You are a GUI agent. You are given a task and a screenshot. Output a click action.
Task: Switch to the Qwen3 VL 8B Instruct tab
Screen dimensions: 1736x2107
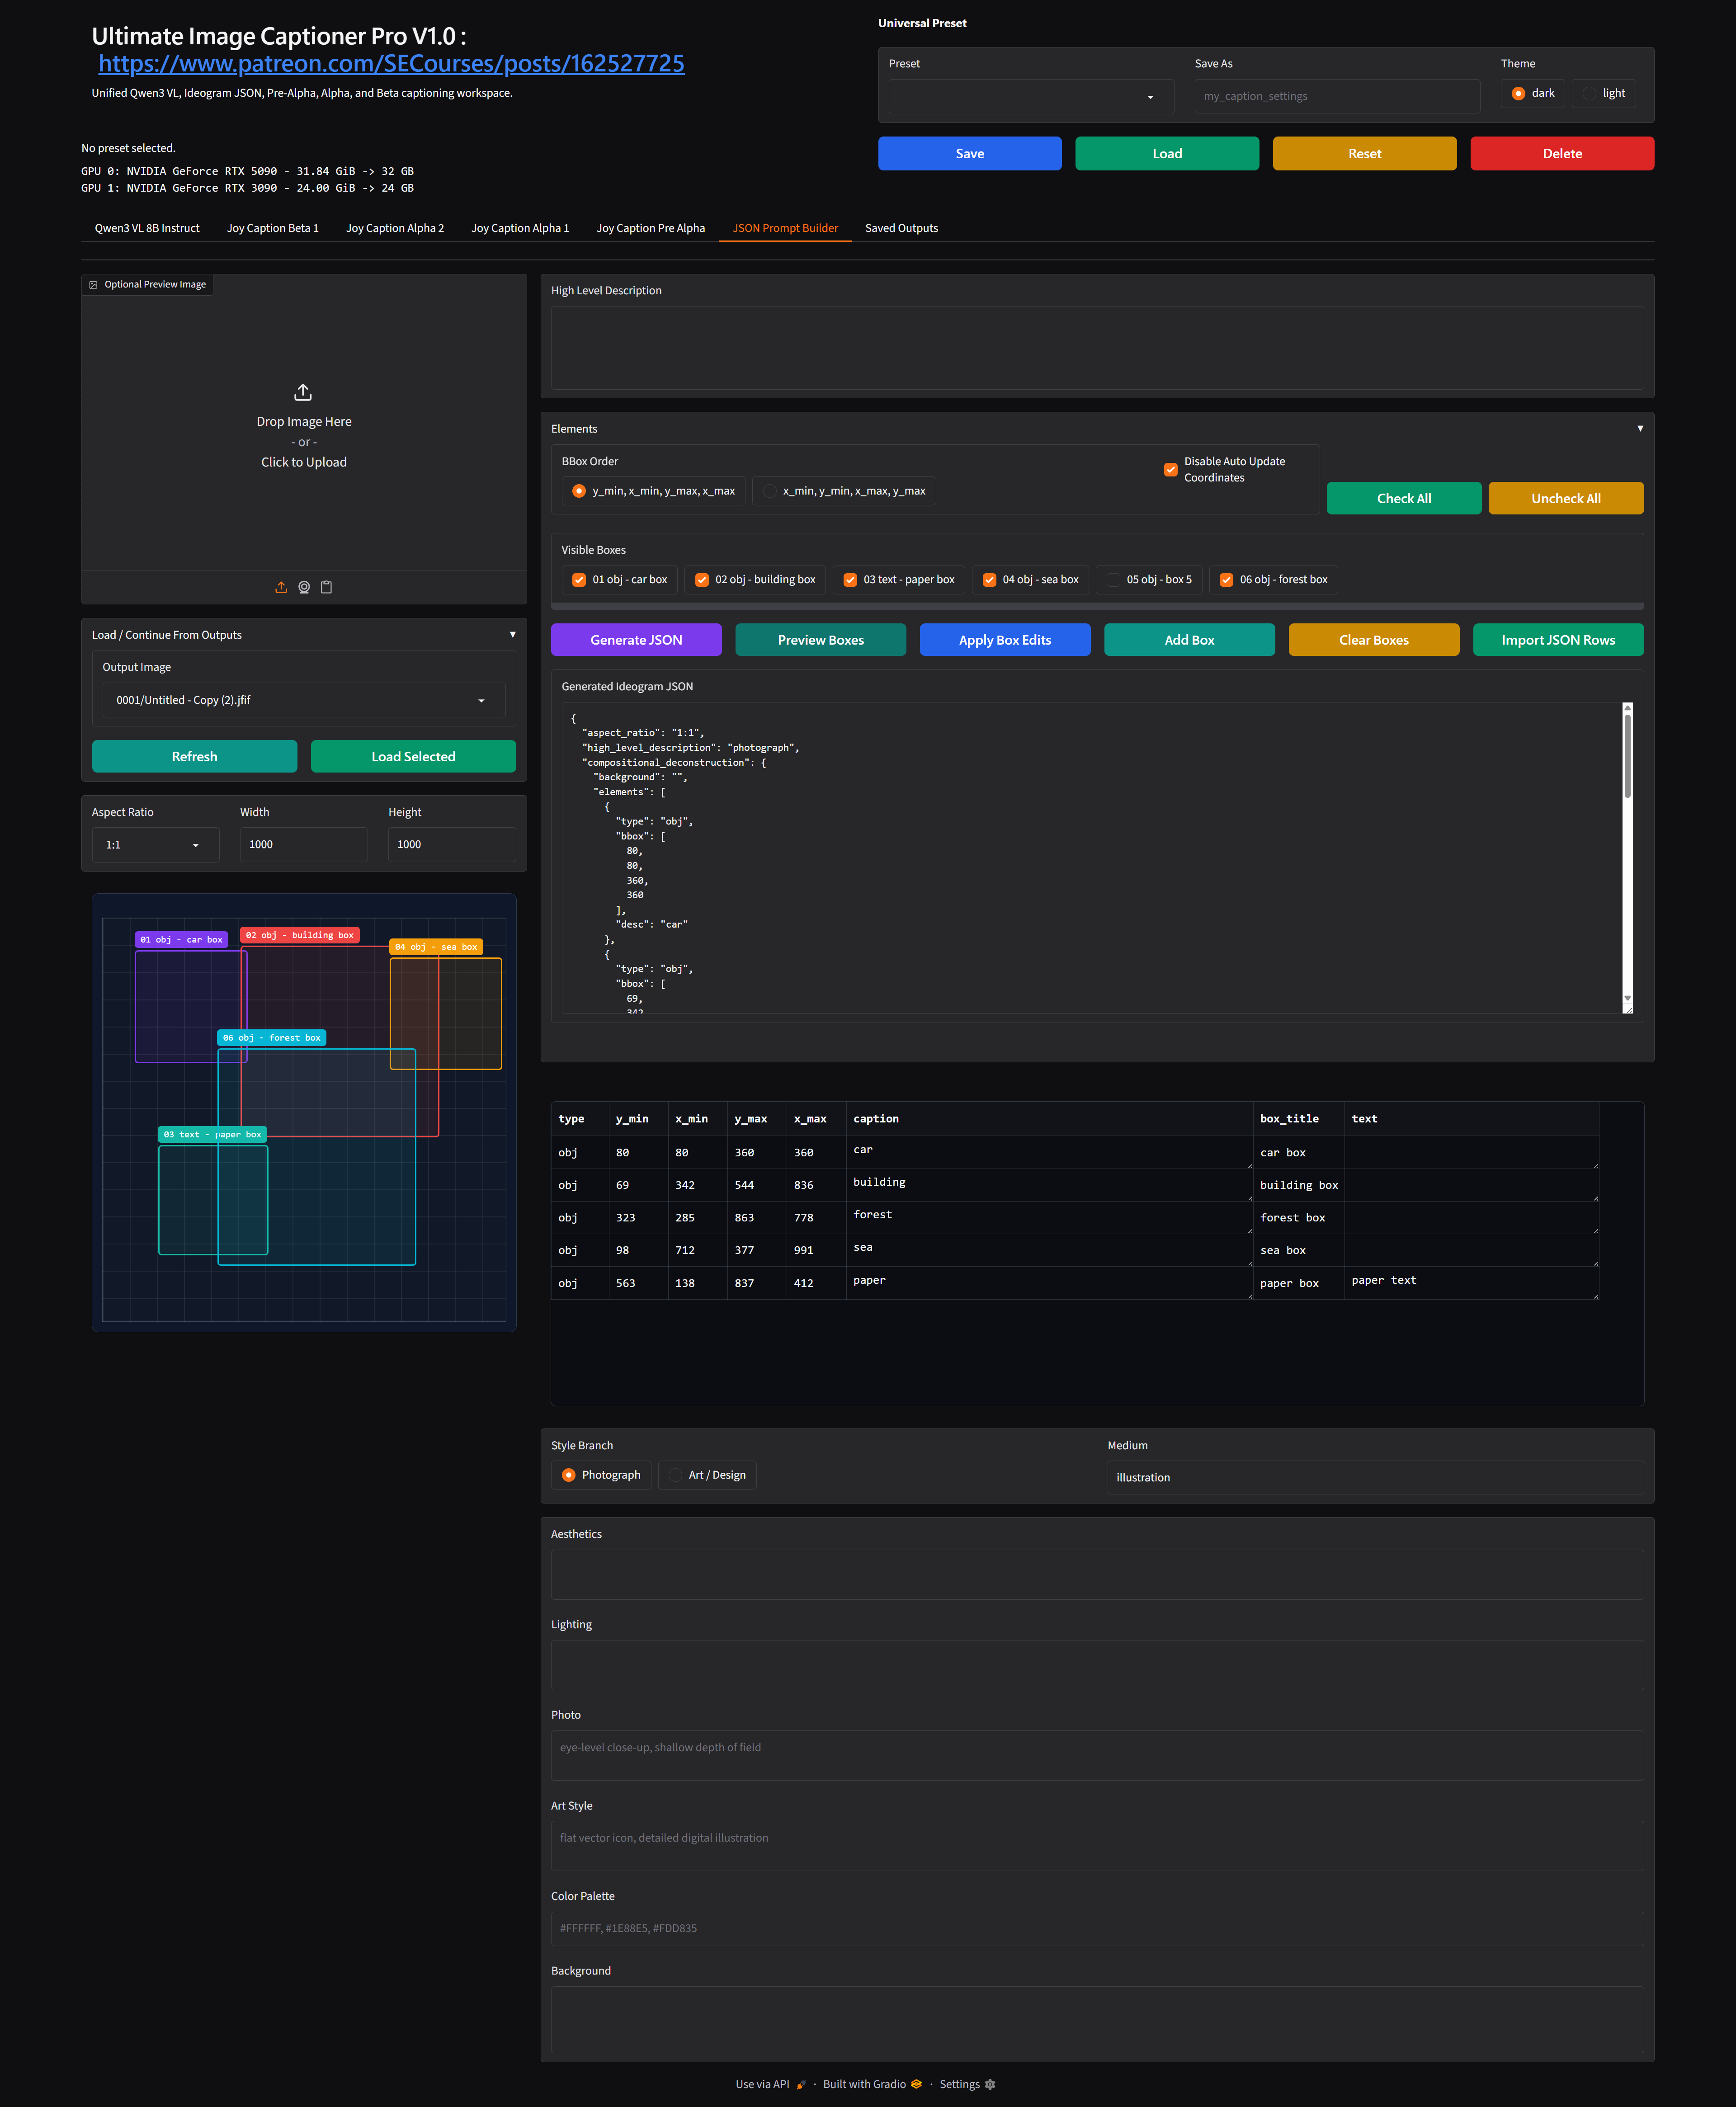147,228
